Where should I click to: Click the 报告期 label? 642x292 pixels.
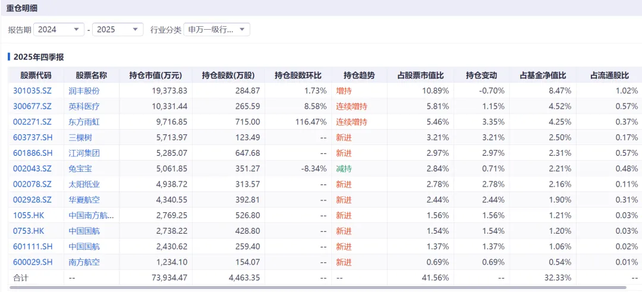coord(19,30)
